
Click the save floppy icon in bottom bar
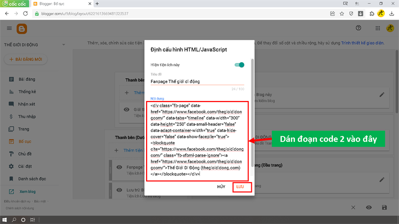[x=384, y=208]
